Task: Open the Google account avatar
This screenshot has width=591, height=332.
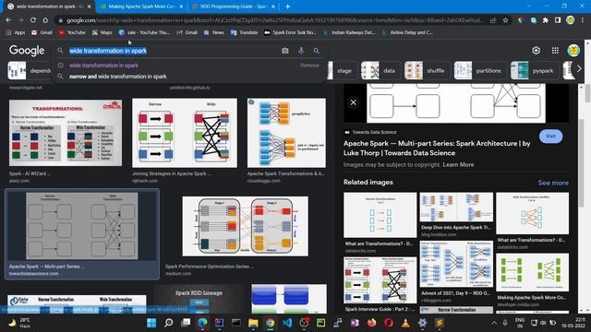Action: [573, 51]
